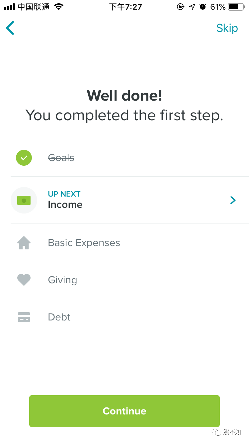
Task: Tap the battery icon in status bar
Action: [236, 7]
